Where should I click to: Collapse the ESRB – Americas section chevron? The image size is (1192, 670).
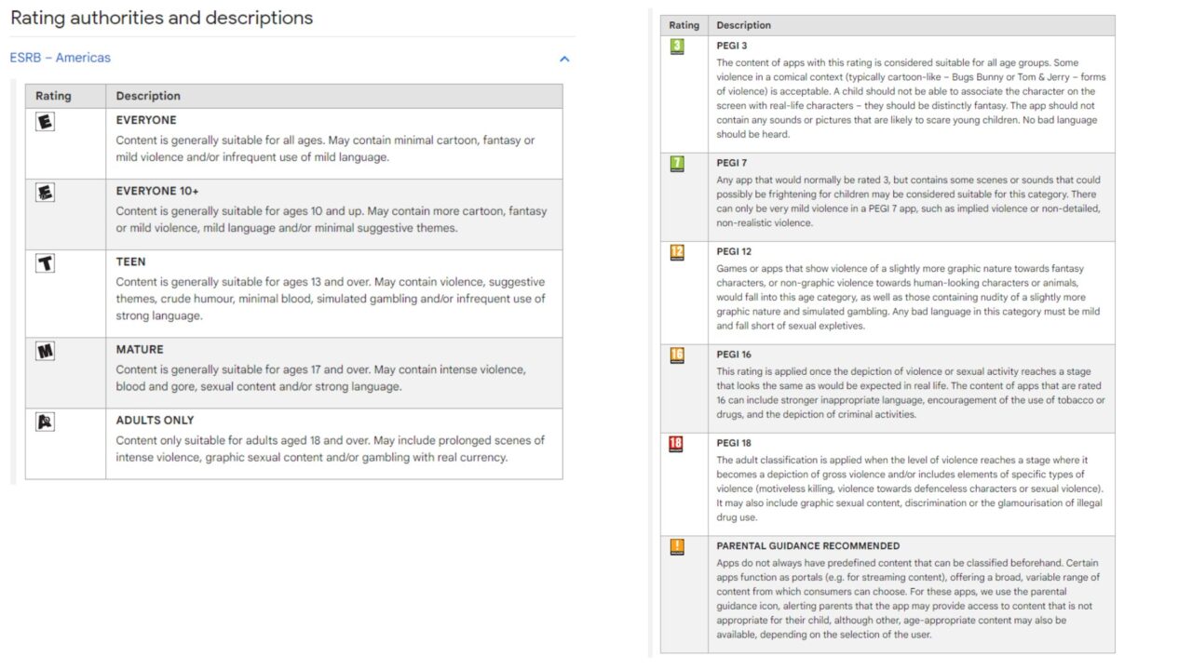[x=563, y=59]
